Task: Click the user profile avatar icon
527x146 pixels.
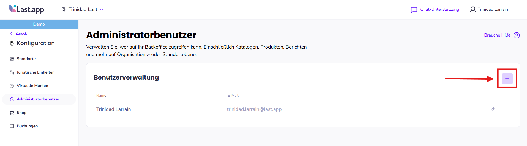Action: pyautogui.click(x=473, y=10)
